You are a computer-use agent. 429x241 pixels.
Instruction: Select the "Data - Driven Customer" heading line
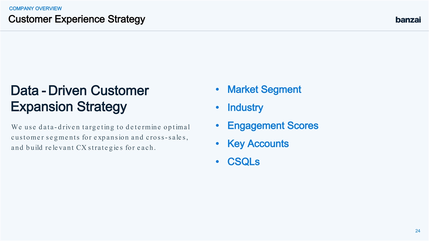coord(80,91)
